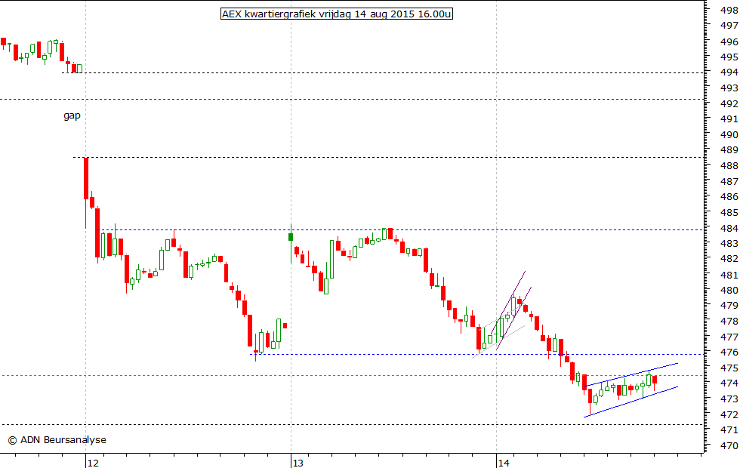Select the 'gap' annotation label
This screenshot has width=740, height=468.
(72, 115)
